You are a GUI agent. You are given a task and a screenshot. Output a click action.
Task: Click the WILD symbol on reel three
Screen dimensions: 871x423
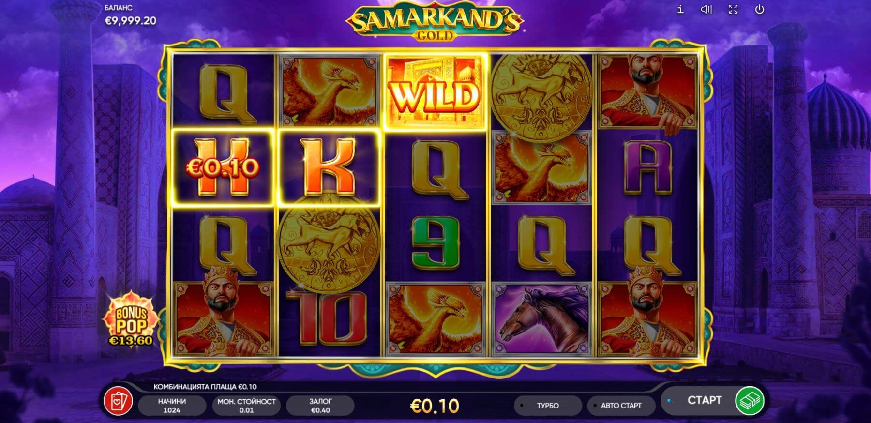point(435,92)
